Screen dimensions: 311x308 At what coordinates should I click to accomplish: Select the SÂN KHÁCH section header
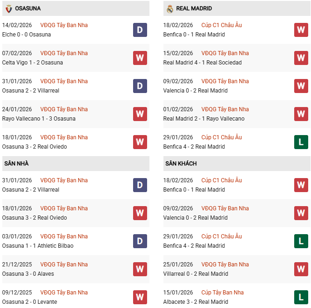(x=181, y=164)
